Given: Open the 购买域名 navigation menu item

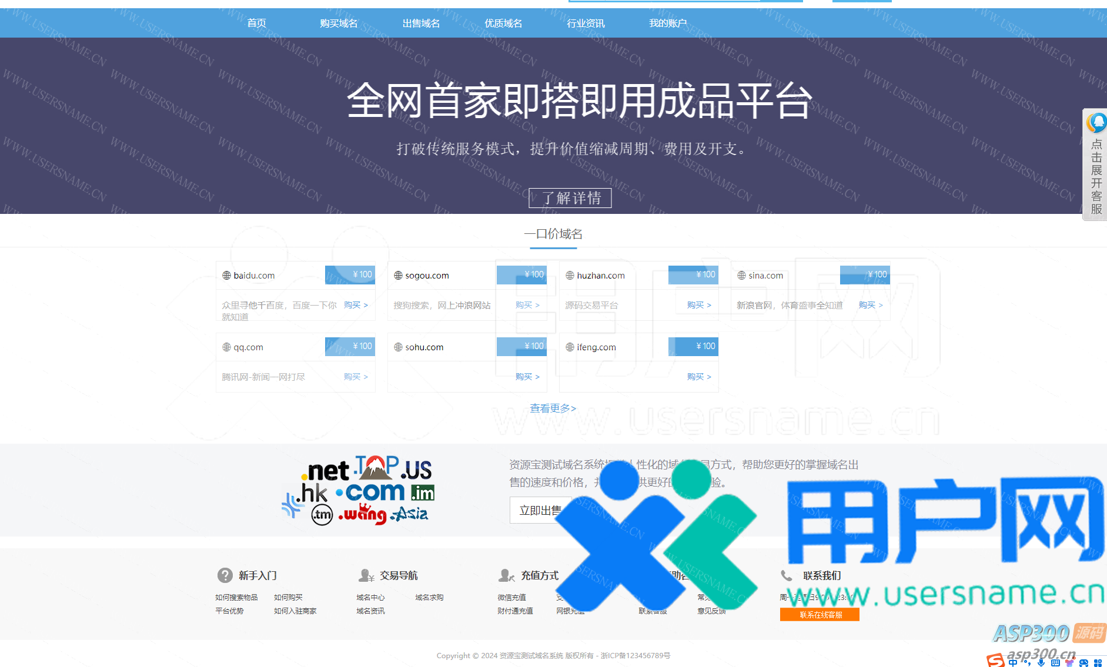Looking at the screenshot, I should click(339, 24).
